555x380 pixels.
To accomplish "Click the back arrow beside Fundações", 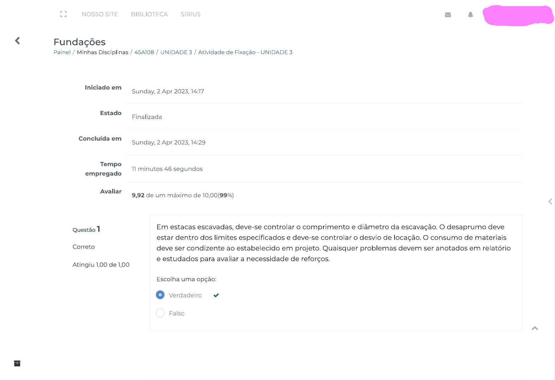I will coord(17,41).
